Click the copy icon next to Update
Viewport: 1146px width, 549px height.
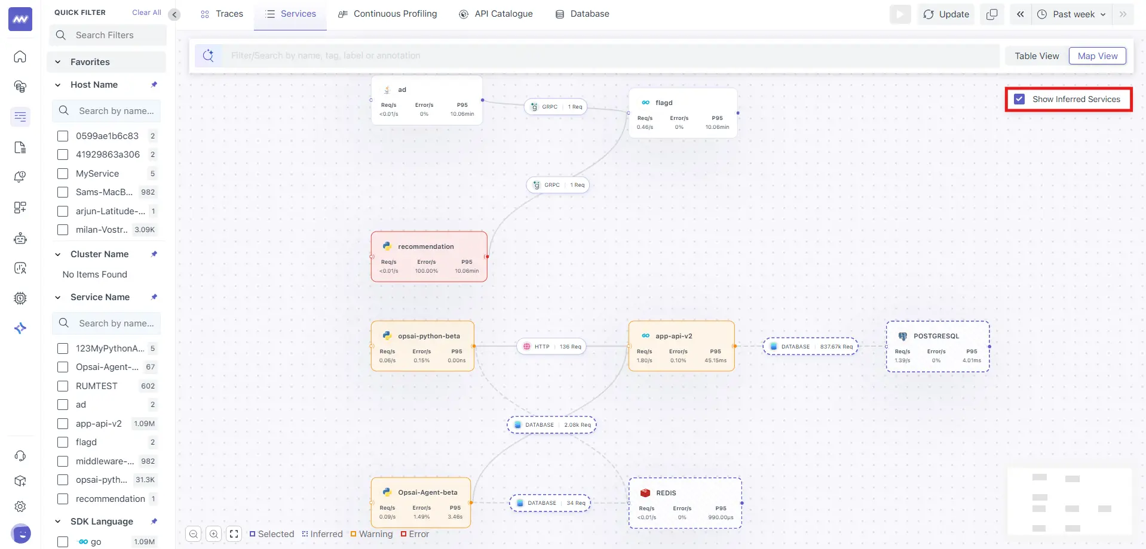point(992,14)
